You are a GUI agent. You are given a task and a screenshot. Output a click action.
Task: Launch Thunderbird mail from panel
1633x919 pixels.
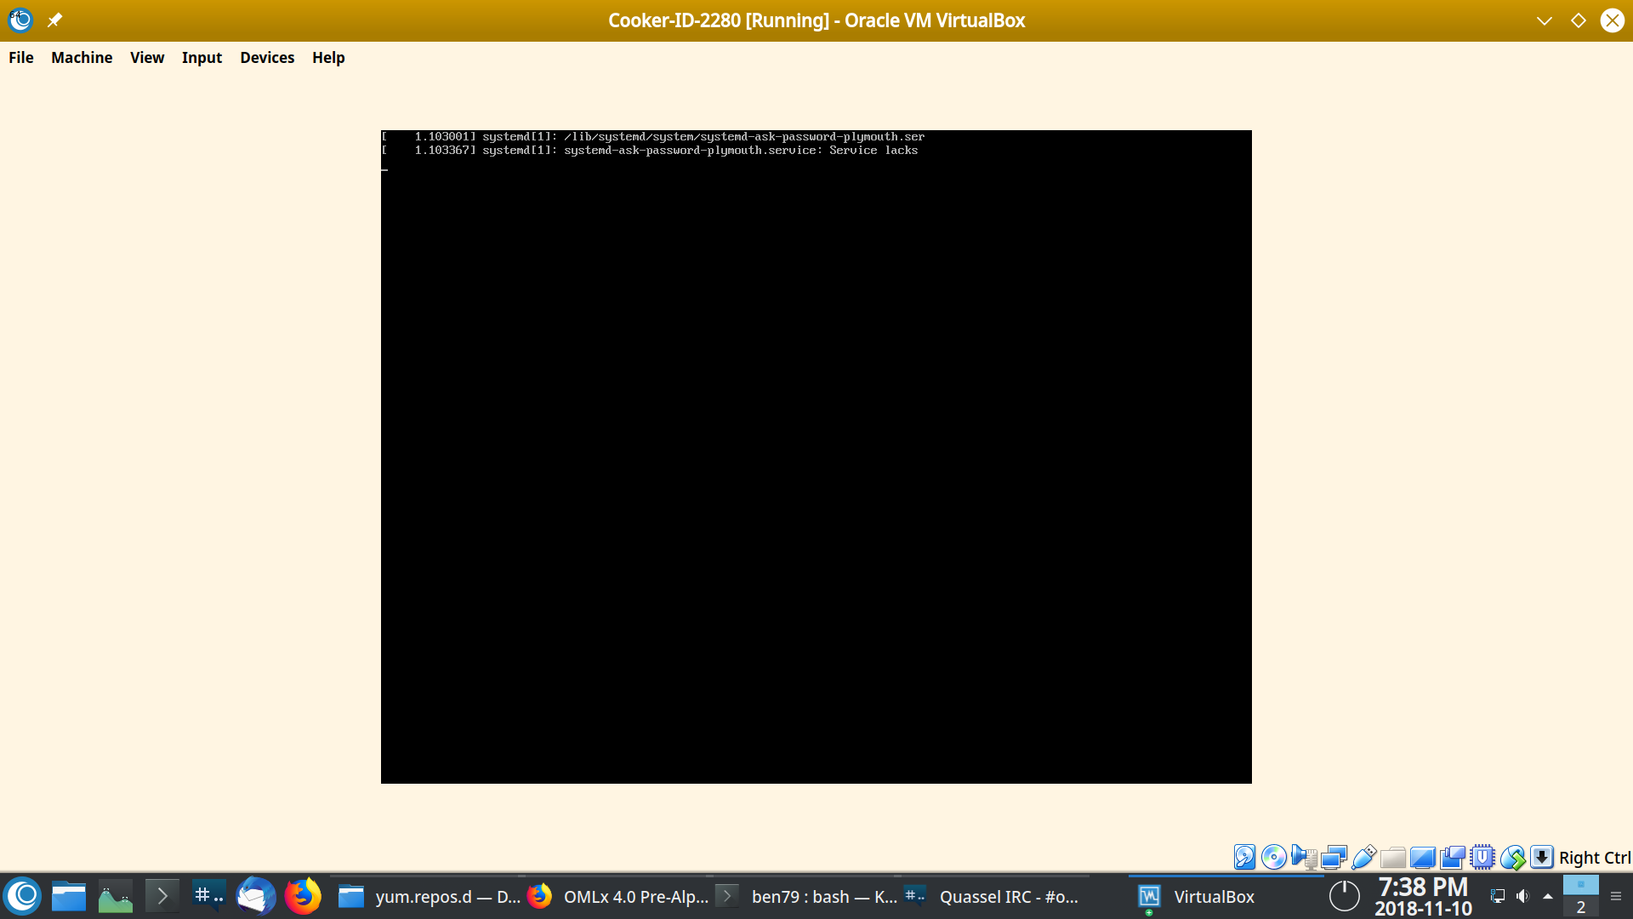click(255, 896)
